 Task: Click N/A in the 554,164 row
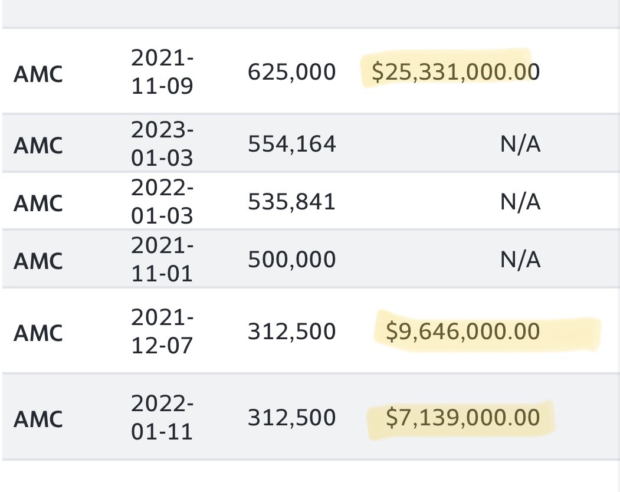click(520, 143)
